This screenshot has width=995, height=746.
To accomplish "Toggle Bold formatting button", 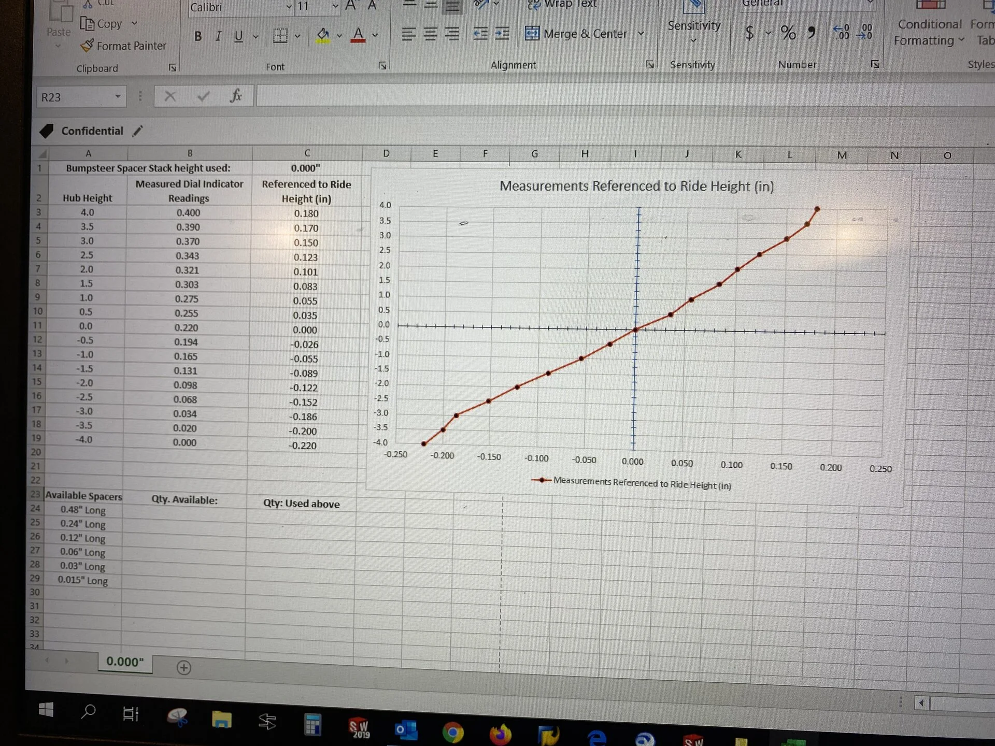I will (198, 36).
